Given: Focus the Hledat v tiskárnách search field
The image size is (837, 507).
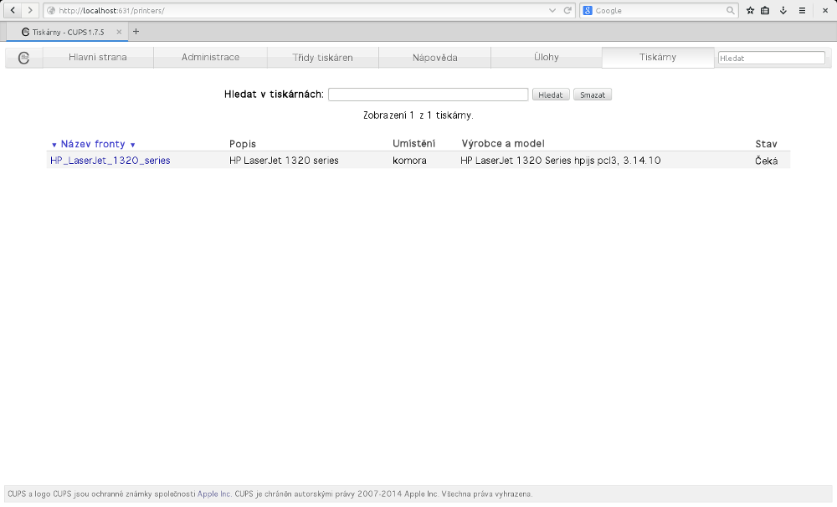Looking at the screenshot, I should point(428,95).
